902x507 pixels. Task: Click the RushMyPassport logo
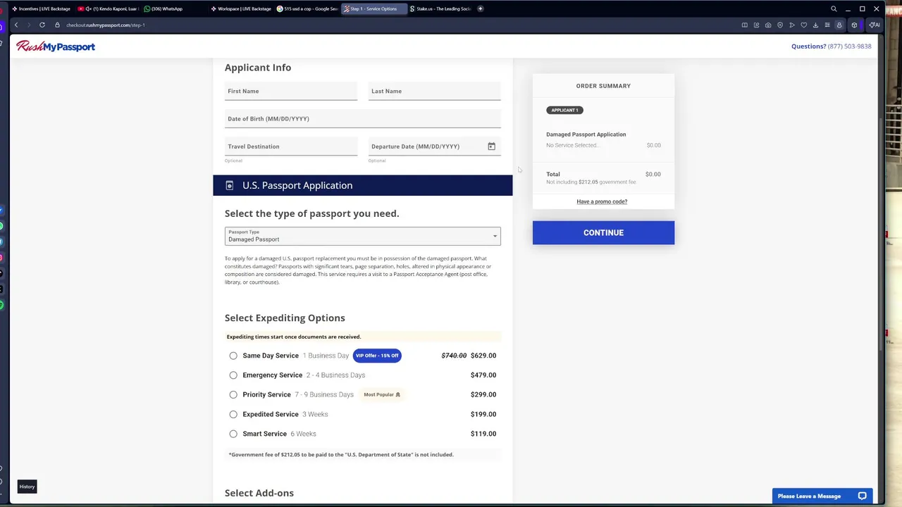(x=56, y=46)
